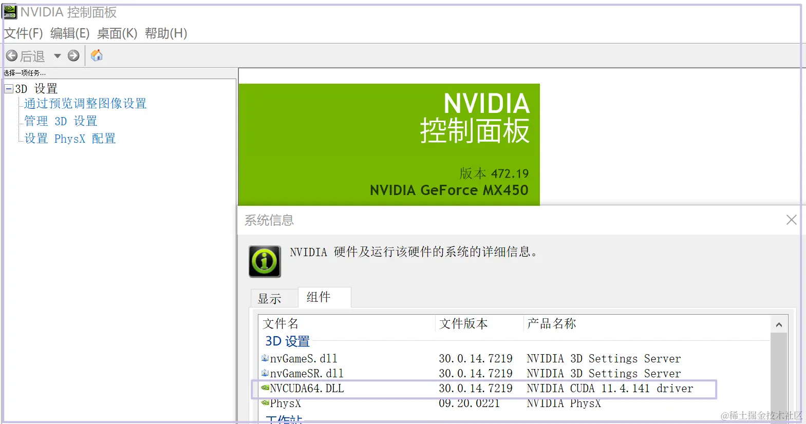Click the PhysX row NVIDIA icon
Image resolution: width=806 pixels, height=424 pixels.
pyautogui.click(x=265, y=402)
